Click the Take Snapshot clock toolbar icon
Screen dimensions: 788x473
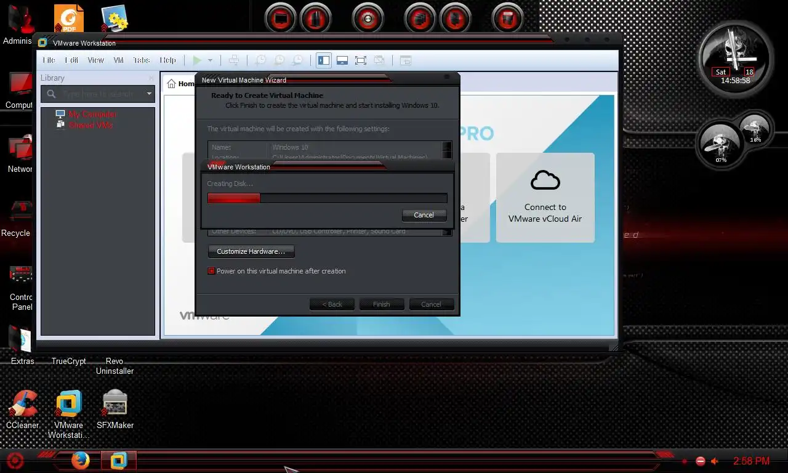tap(261, 60)
